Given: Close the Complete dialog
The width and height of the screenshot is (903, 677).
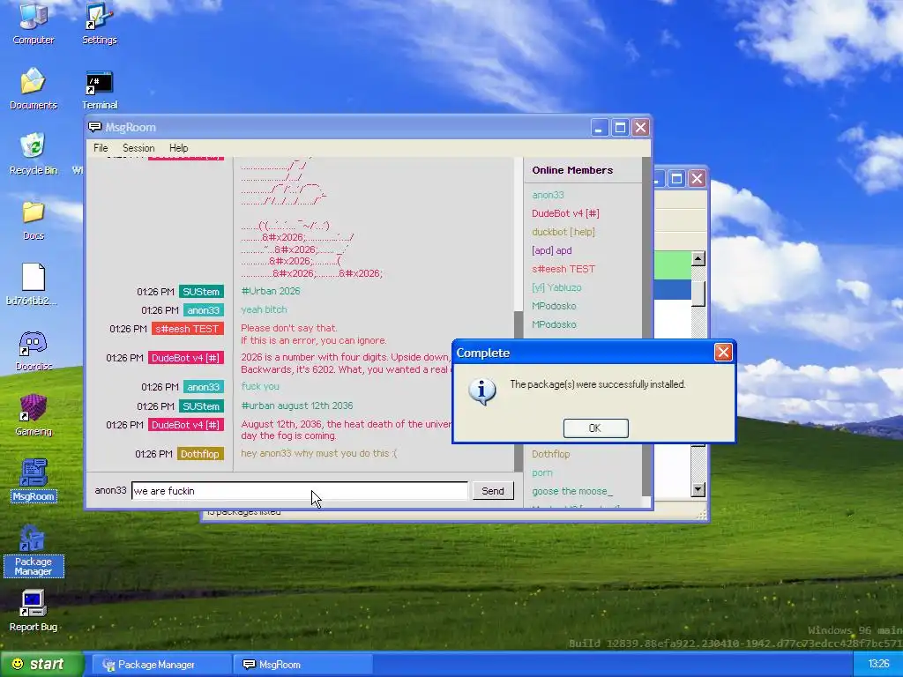Looking at the screenshot, I should 723,352.
